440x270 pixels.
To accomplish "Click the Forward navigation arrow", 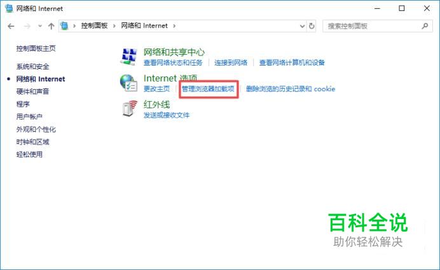I will 27,26.
